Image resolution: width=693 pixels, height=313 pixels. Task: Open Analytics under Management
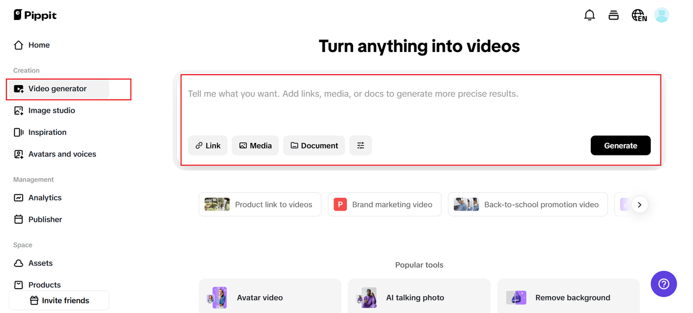point(45,198)
